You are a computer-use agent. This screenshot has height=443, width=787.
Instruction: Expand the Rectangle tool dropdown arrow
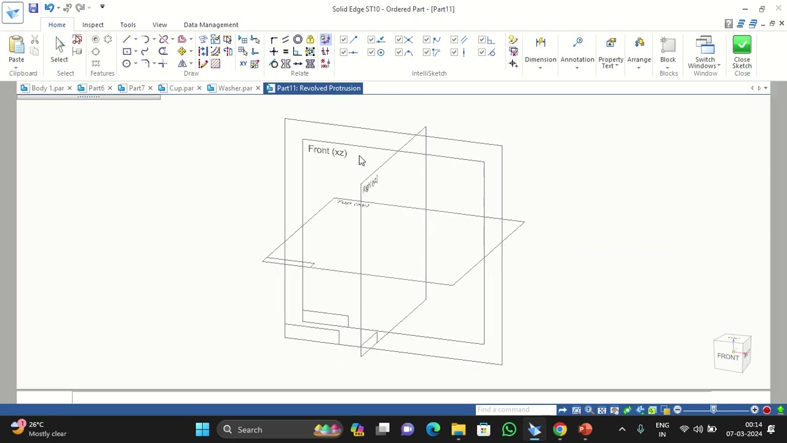click(135, 52)
